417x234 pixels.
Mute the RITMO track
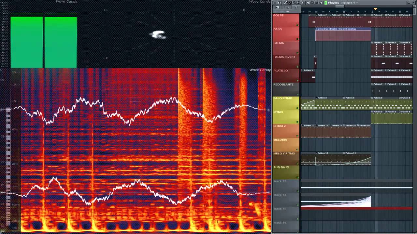297,122
